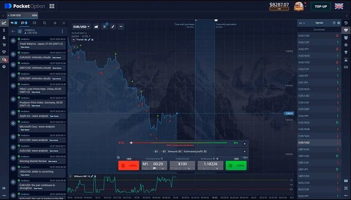The height and width of the screenshot is (200, 351).
Task: Select the EUR/USD asset tab
Action: tap(22, 15)
